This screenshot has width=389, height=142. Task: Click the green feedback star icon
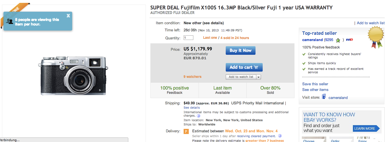[338, 40]
